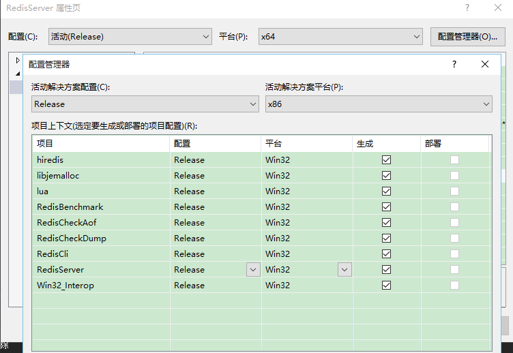The image size is (513, 353).
Task: Select the RedisCheckDump project name
Action: 72,239
